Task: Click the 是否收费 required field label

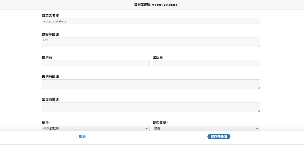Action: (x=159, y=123)
